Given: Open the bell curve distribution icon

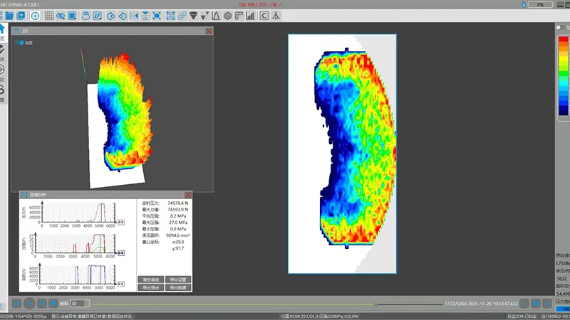Looking at the screenshot, I should pos(216,16).
